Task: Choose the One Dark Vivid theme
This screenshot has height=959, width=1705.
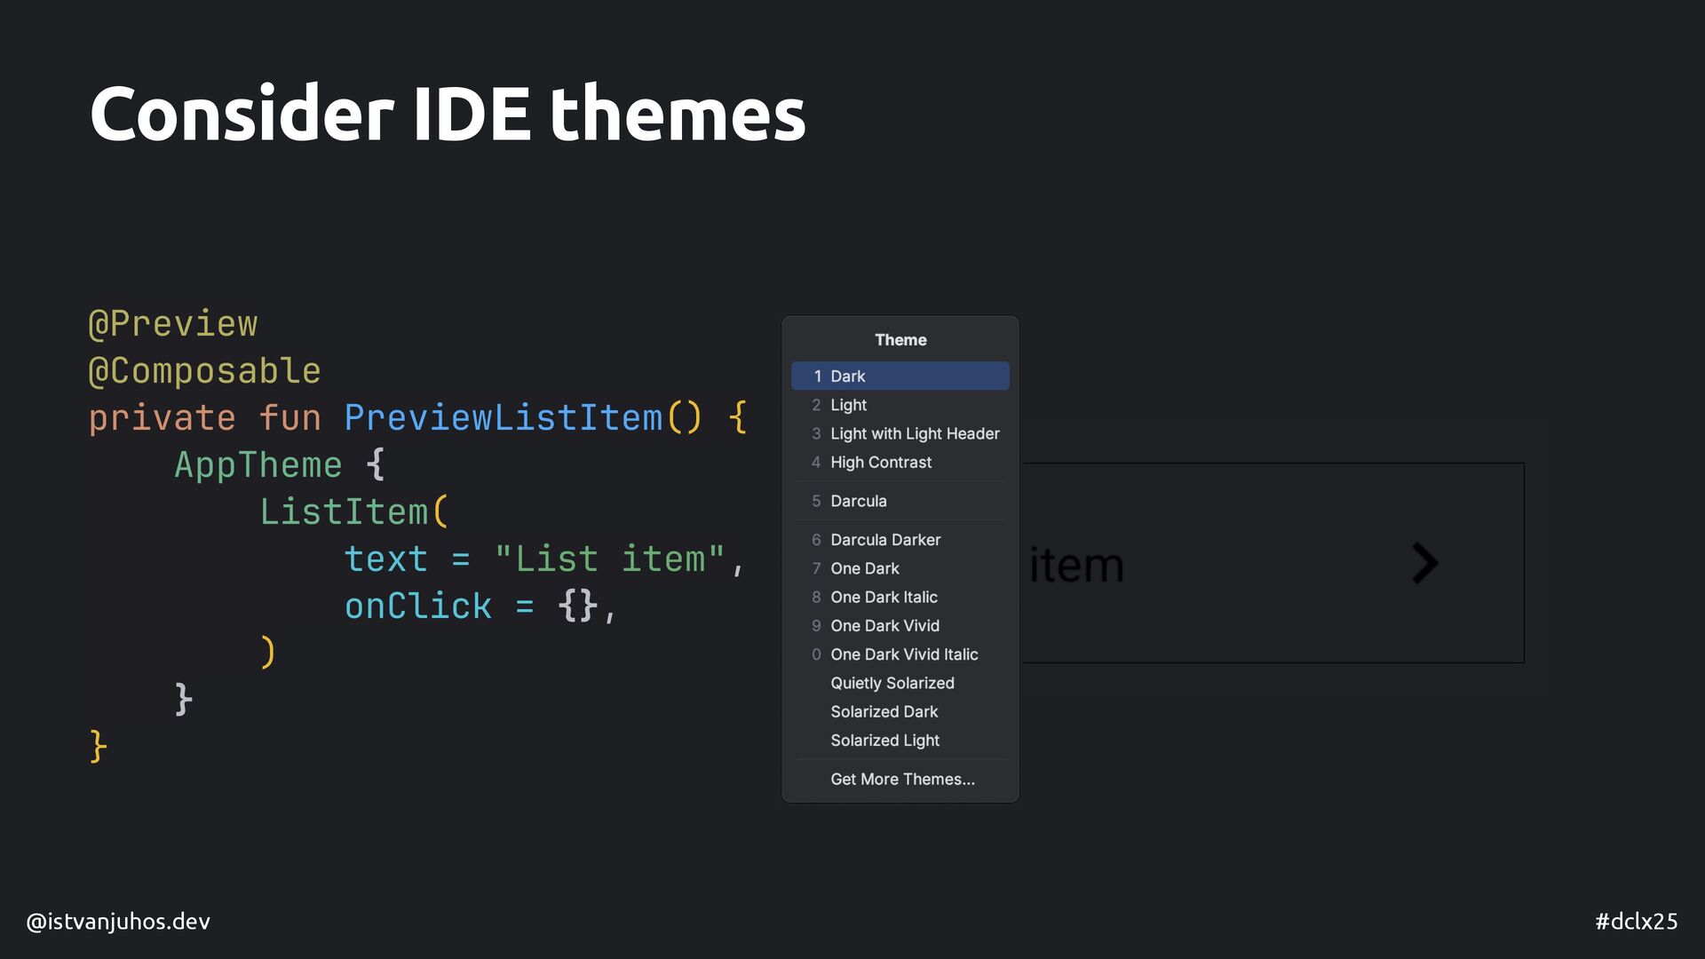Action: pos(900,625)
